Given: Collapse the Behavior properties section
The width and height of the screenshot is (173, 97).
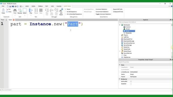Looking at the screenshot, I should 119,79.
